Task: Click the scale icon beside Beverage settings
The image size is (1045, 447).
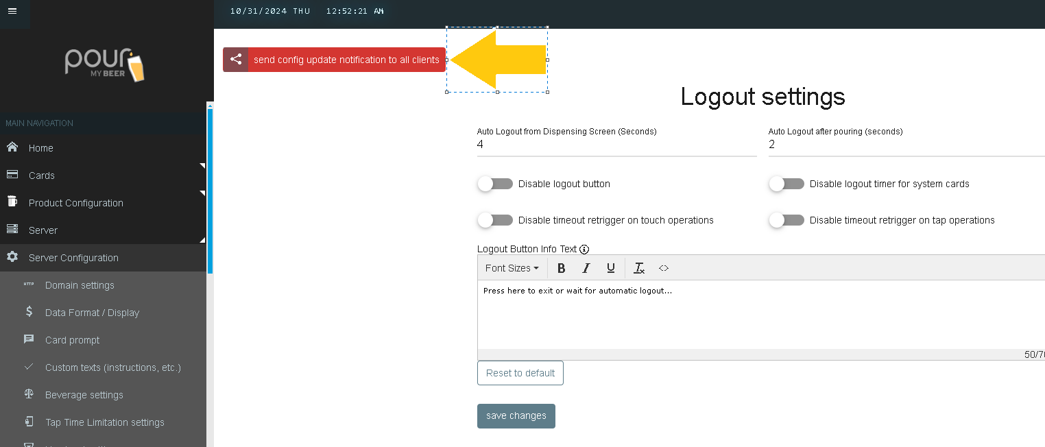Action: coord(29,394)
